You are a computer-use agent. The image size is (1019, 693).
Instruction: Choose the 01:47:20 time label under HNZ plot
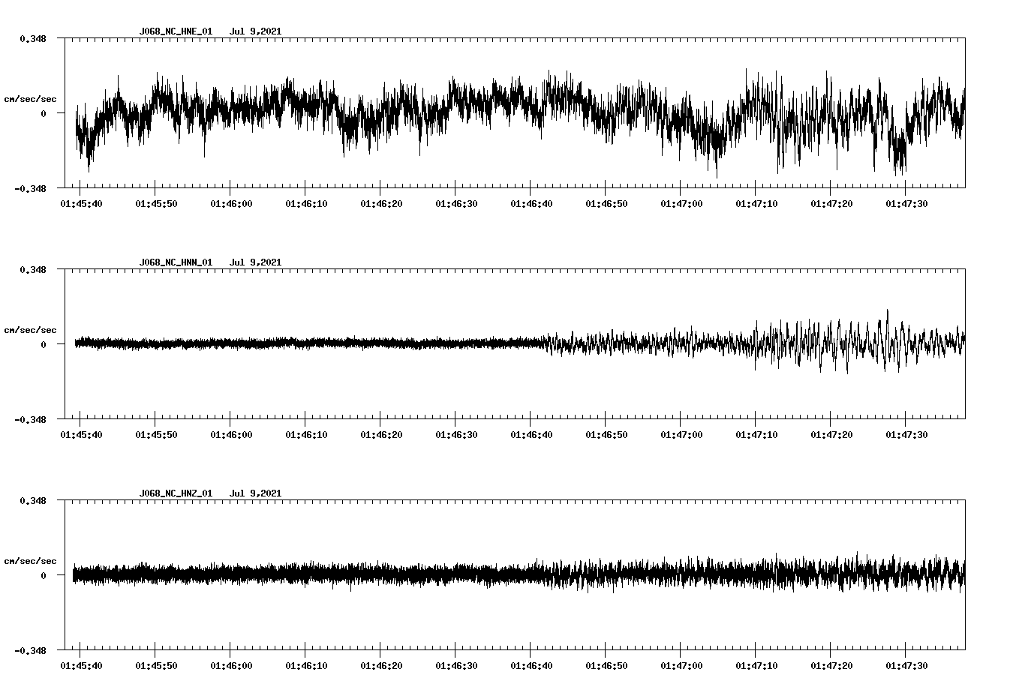click(831, 666)
